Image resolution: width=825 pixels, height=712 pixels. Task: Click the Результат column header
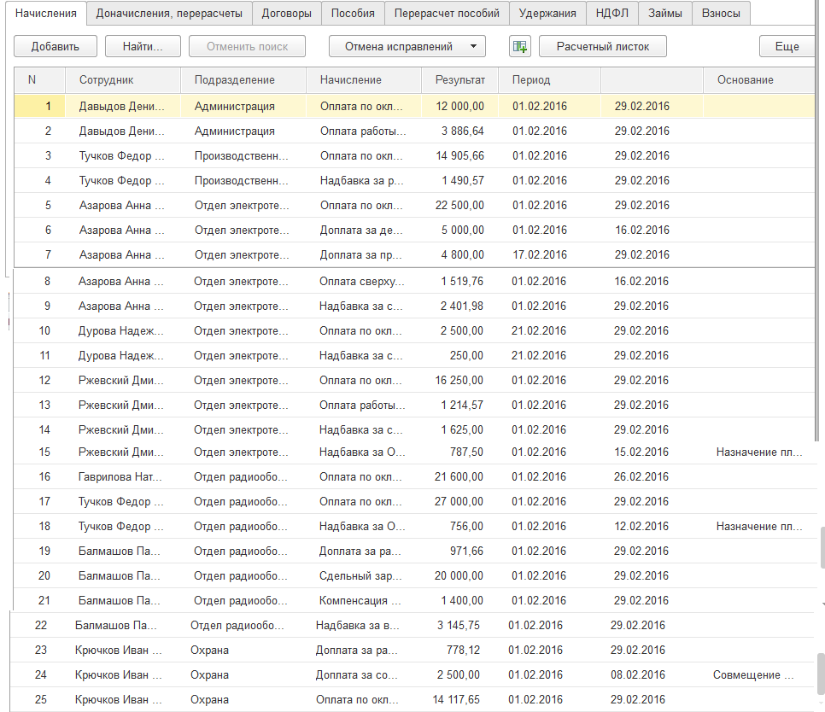click(x=459, y=79)
